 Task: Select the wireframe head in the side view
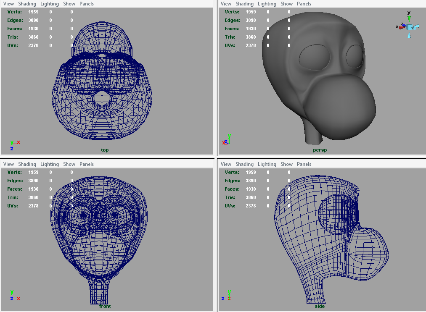pos(331,239)
